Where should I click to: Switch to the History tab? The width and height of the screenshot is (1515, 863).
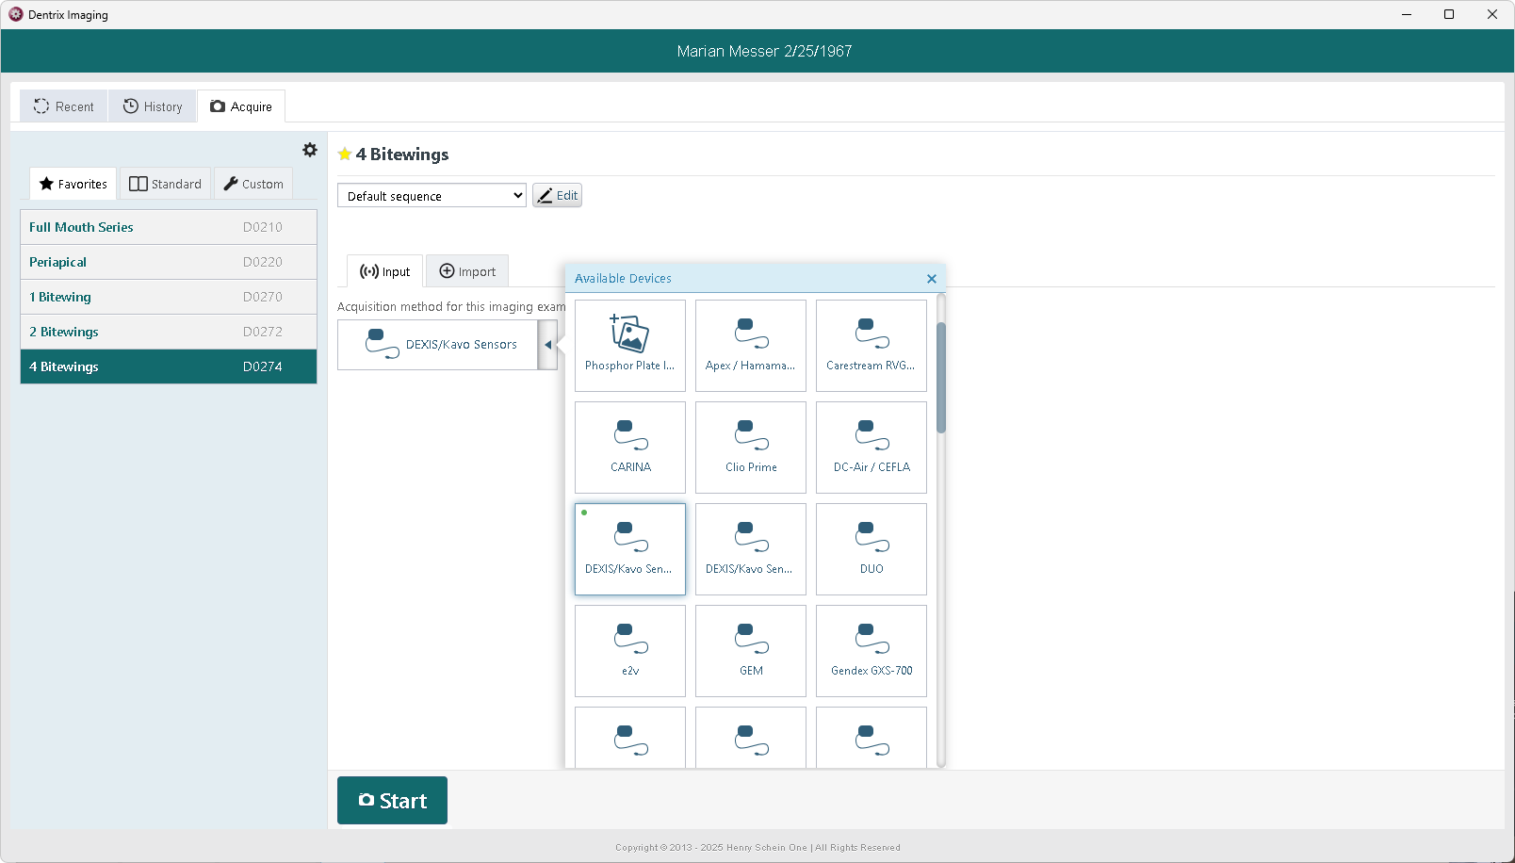tap(153, 106)
